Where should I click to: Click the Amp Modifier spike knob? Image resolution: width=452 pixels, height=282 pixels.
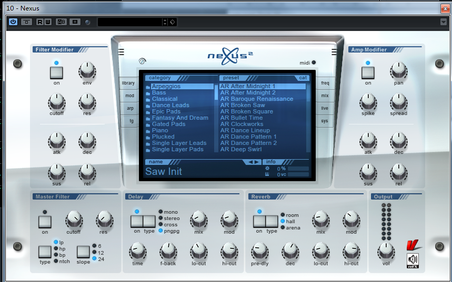pyautogui.click(x=368, y=101)
